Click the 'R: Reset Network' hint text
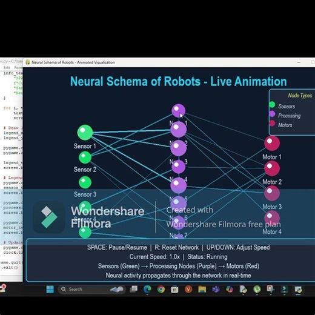The height and width of the screenshot is (315, 315). click(x=176, y=247)
